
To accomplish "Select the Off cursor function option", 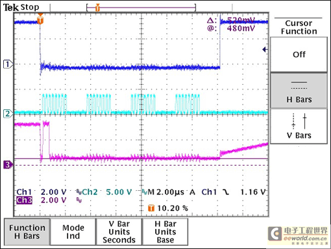I will [299, 54].
